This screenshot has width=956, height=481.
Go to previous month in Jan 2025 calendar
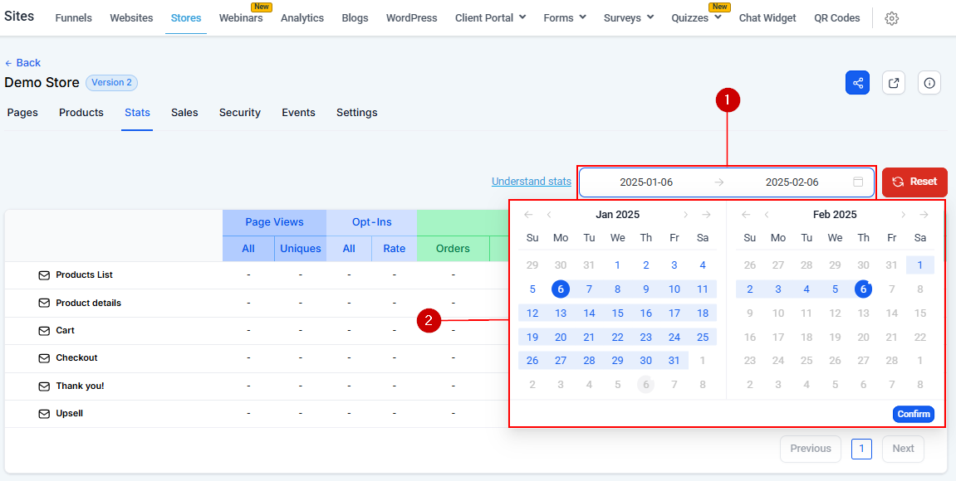point(549,214)
